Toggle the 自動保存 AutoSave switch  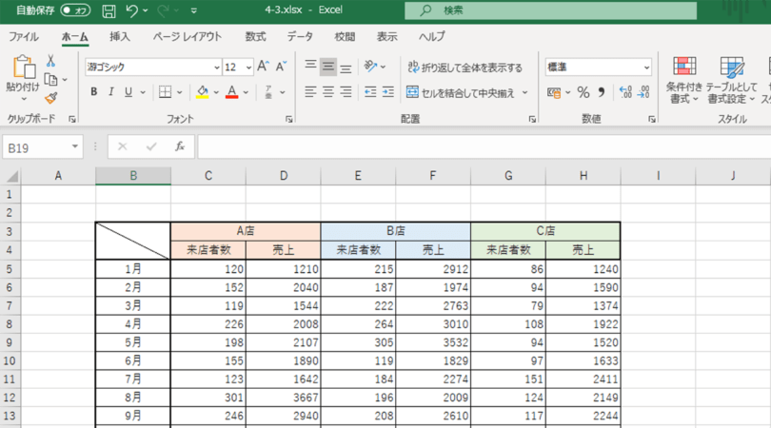[75, 11]
